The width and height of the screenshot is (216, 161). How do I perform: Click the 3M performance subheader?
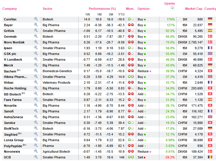coord(111,14)
